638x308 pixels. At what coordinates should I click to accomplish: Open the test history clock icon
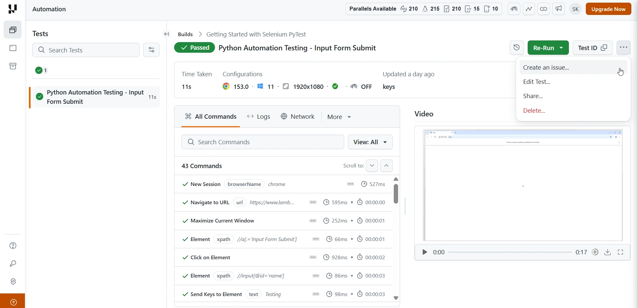click(x=517, y=48)
